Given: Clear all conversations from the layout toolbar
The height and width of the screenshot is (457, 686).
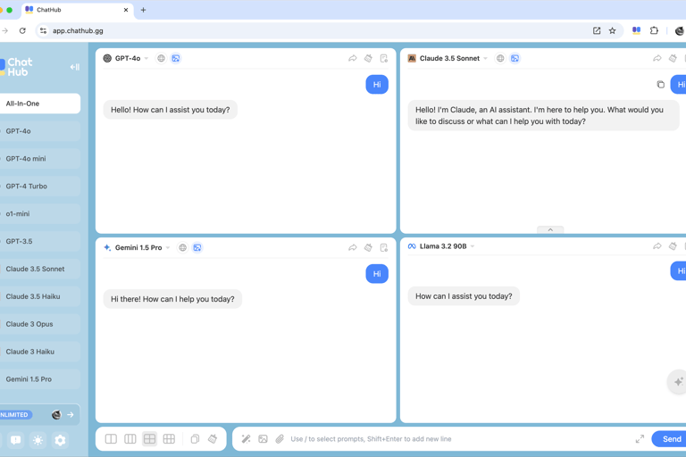Looking at the screenshot, I should click(x=213, y=438).
